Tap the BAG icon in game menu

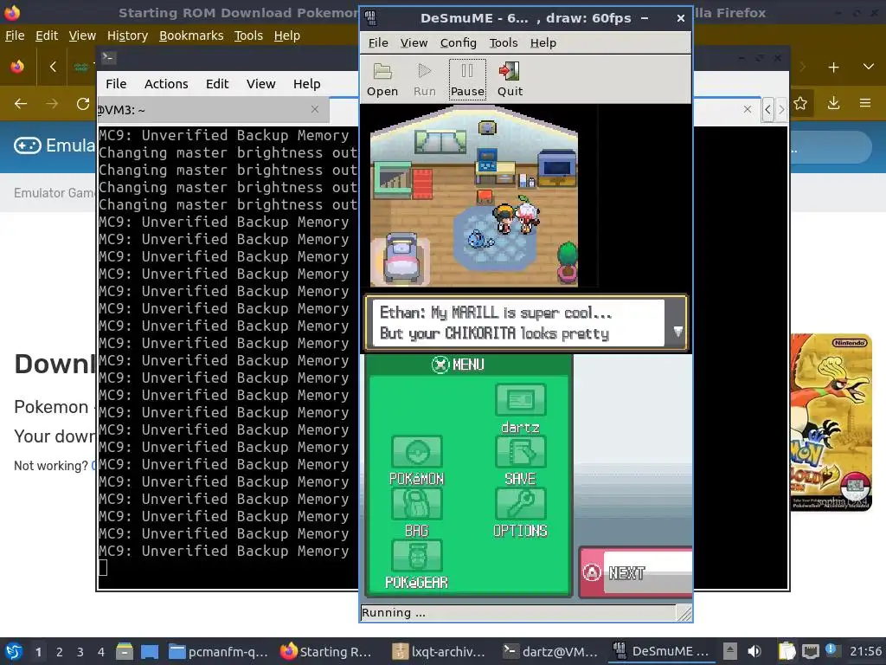[416, 504]
